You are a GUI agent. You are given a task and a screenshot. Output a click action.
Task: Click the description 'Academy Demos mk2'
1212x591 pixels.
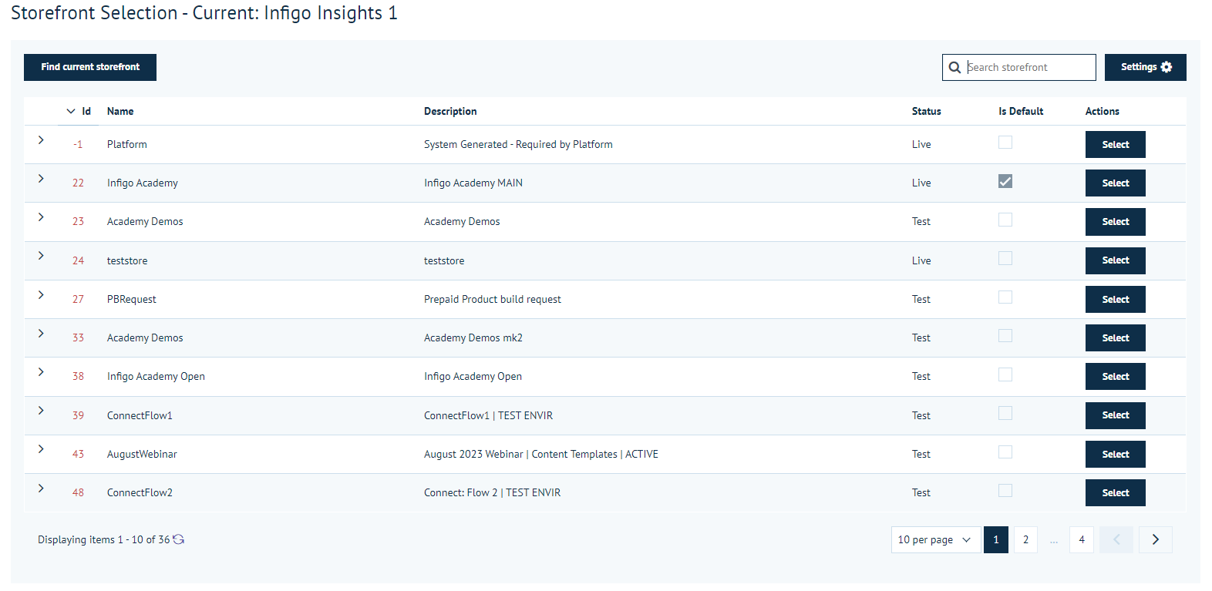[x=473, y=337]
